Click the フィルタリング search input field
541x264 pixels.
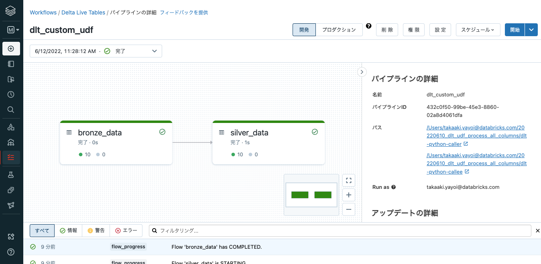tap(281, 231)
